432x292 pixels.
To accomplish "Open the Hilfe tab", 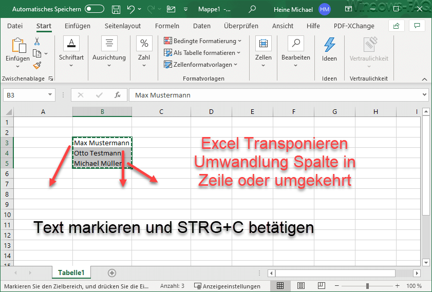I will pos(313,26).
